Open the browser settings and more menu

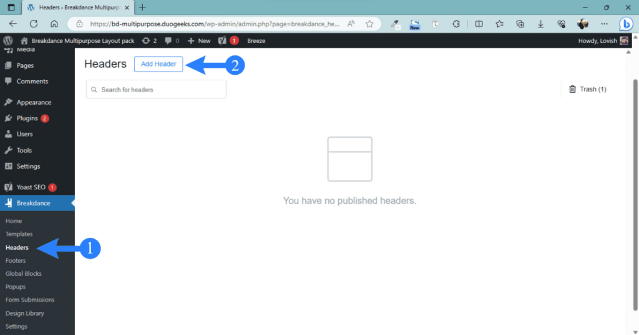pyautogui.click(x=604, y=24)
